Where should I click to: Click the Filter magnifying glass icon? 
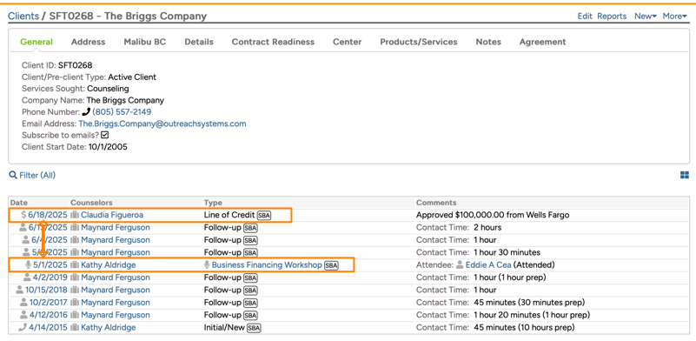(13, 175)
